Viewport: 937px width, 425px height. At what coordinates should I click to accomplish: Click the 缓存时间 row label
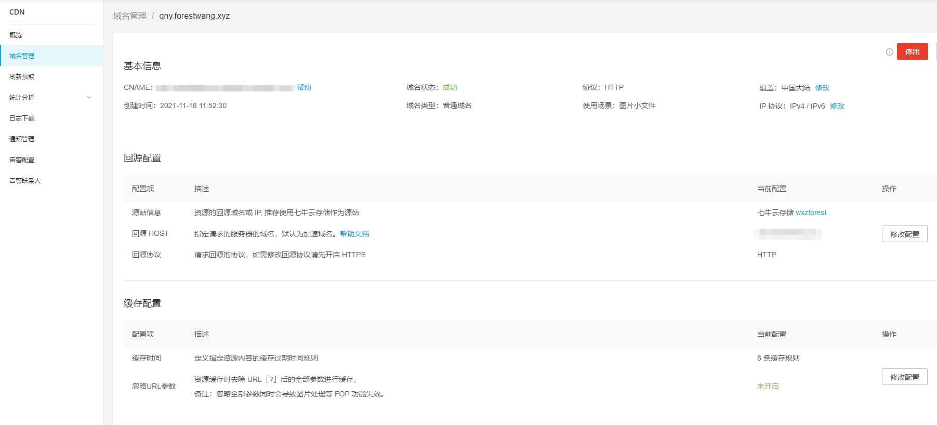pyautogui.click(x=147, y=358)
